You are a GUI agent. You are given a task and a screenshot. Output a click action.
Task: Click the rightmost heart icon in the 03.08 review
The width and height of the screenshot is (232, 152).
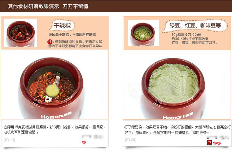219,143
